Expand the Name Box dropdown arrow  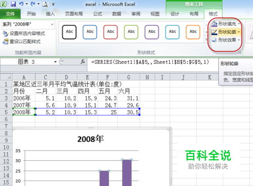coord(55,62)
